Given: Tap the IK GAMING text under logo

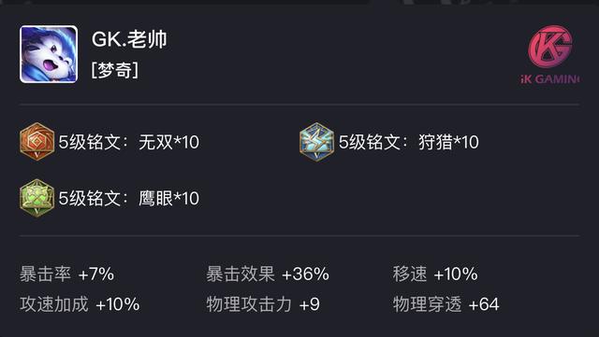Looking at the screenshot, I should [x=549, y=79].
